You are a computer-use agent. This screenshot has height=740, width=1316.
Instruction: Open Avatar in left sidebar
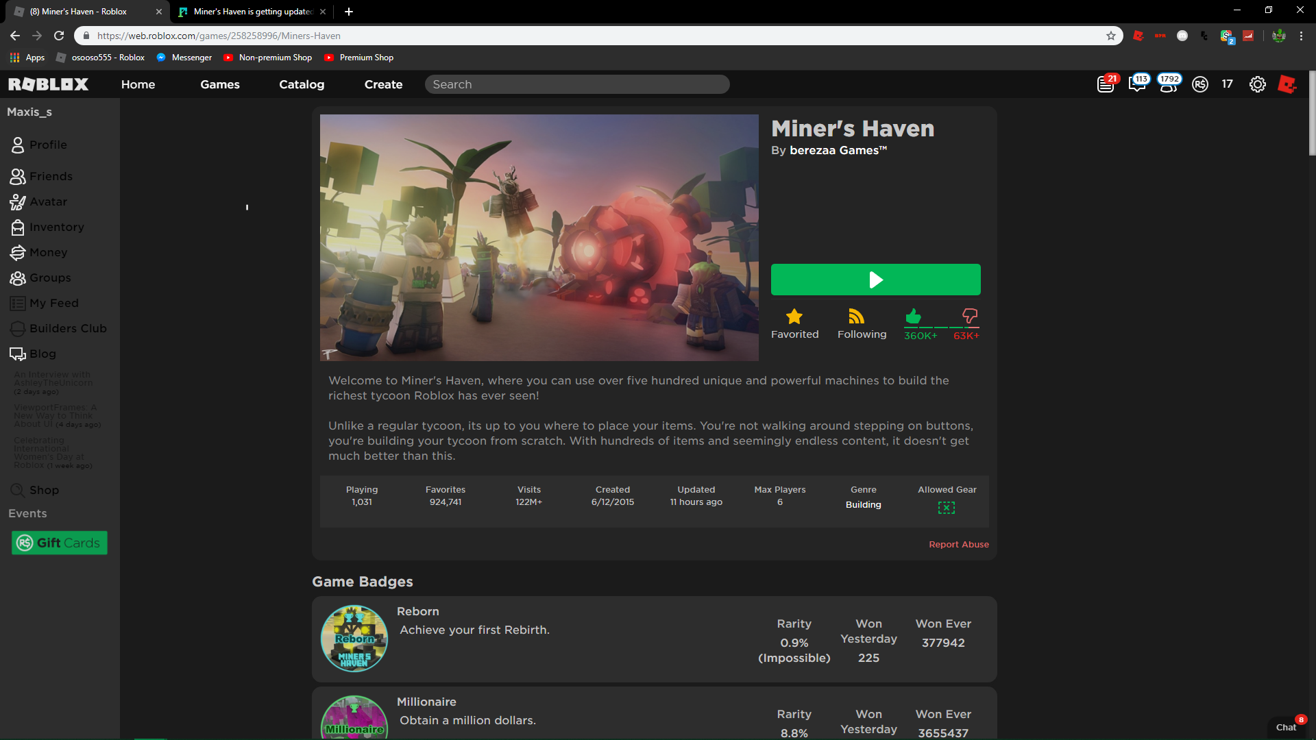coord(48,201)
